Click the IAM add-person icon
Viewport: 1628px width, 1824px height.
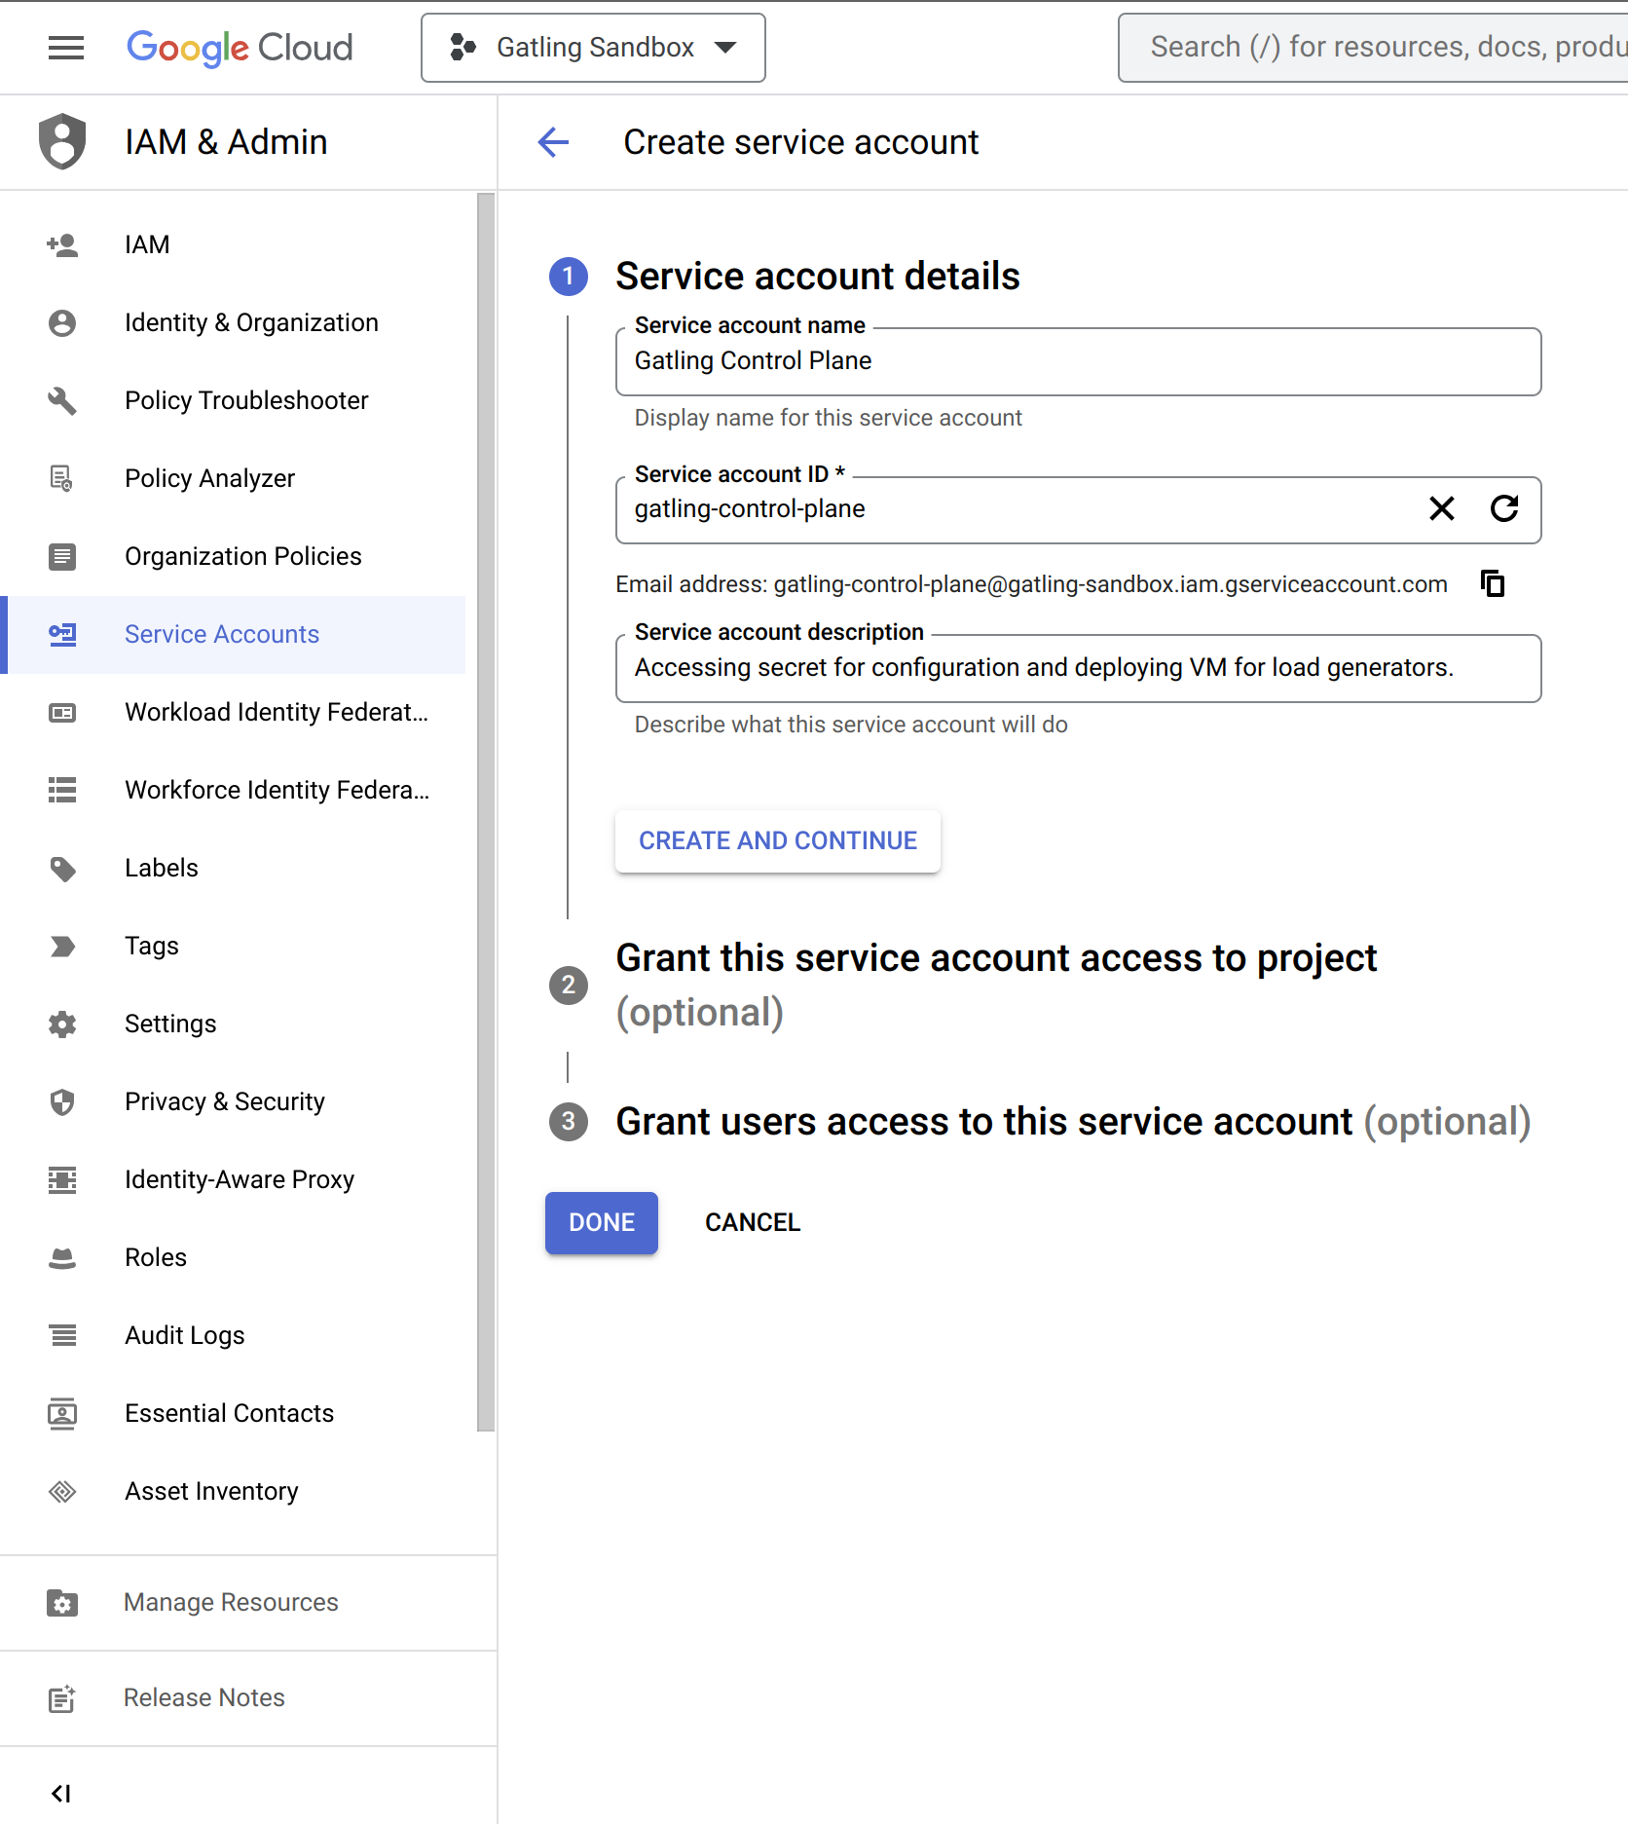click(x=62, y=244)
